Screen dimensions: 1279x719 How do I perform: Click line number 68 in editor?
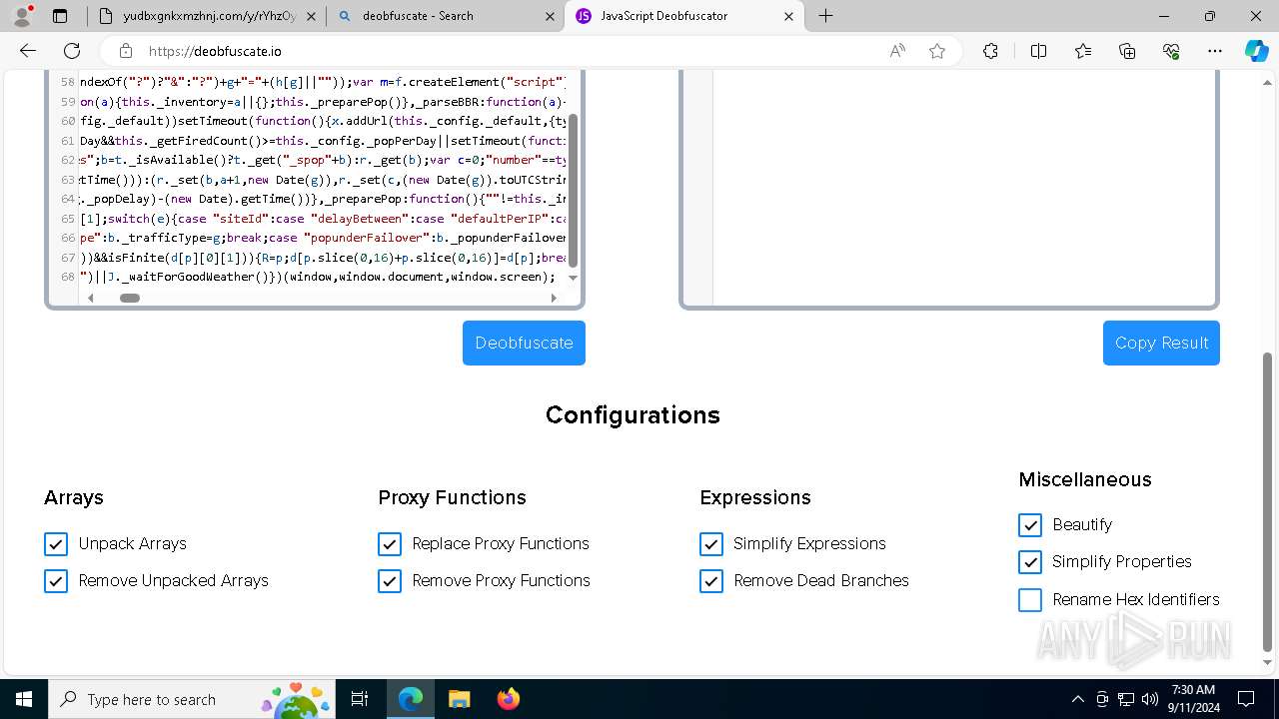click(68, 277)
